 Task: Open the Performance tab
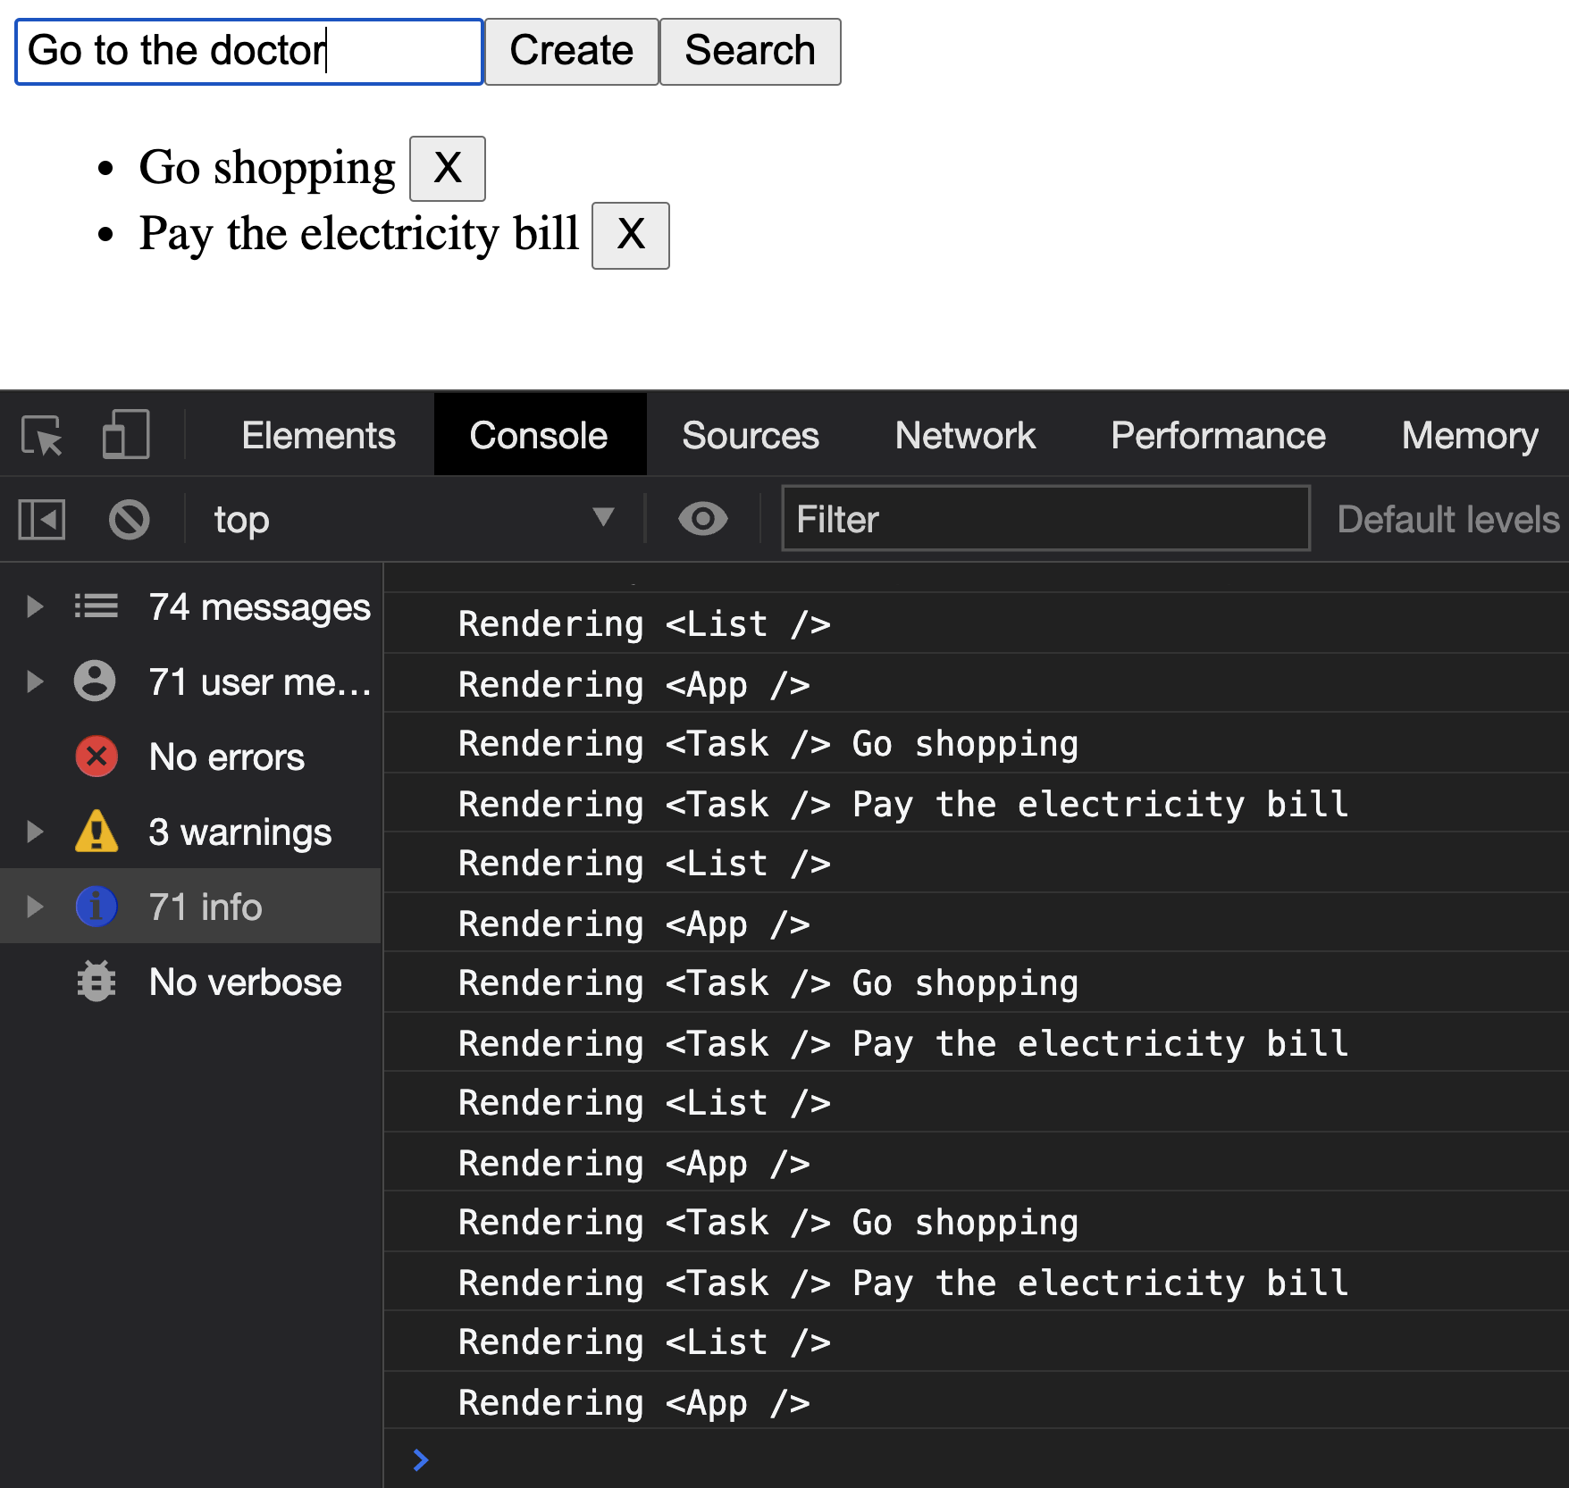click(1218, 436)
